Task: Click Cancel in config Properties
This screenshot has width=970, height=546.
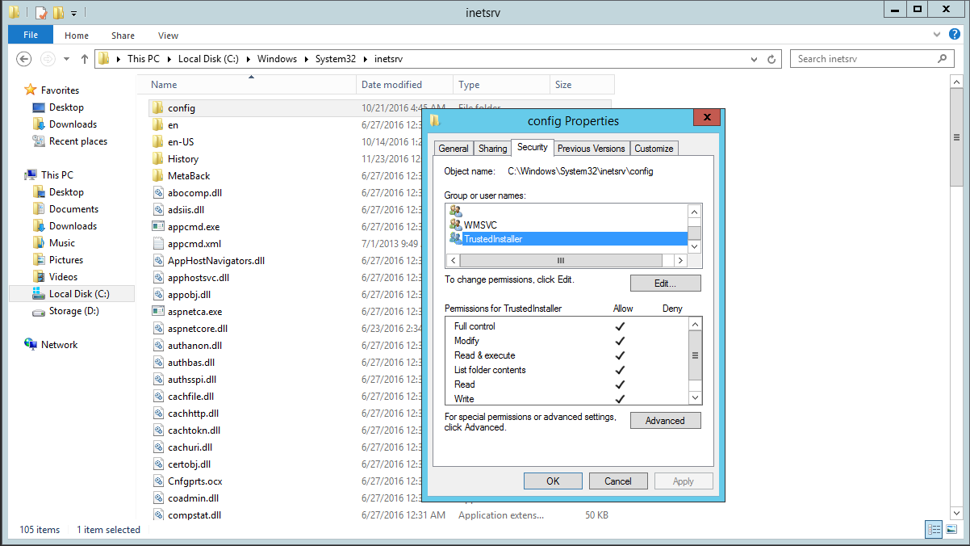Action: pos(618,481)
